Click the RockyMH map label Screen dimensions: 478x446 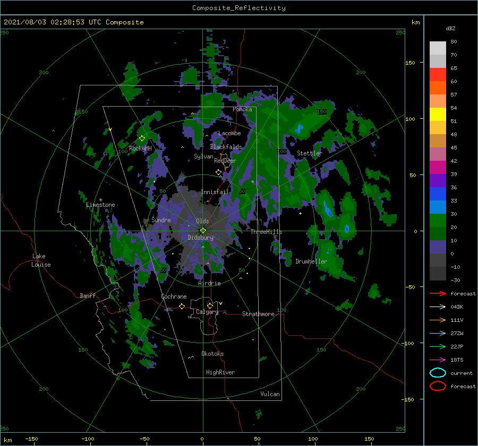point(140,148)
